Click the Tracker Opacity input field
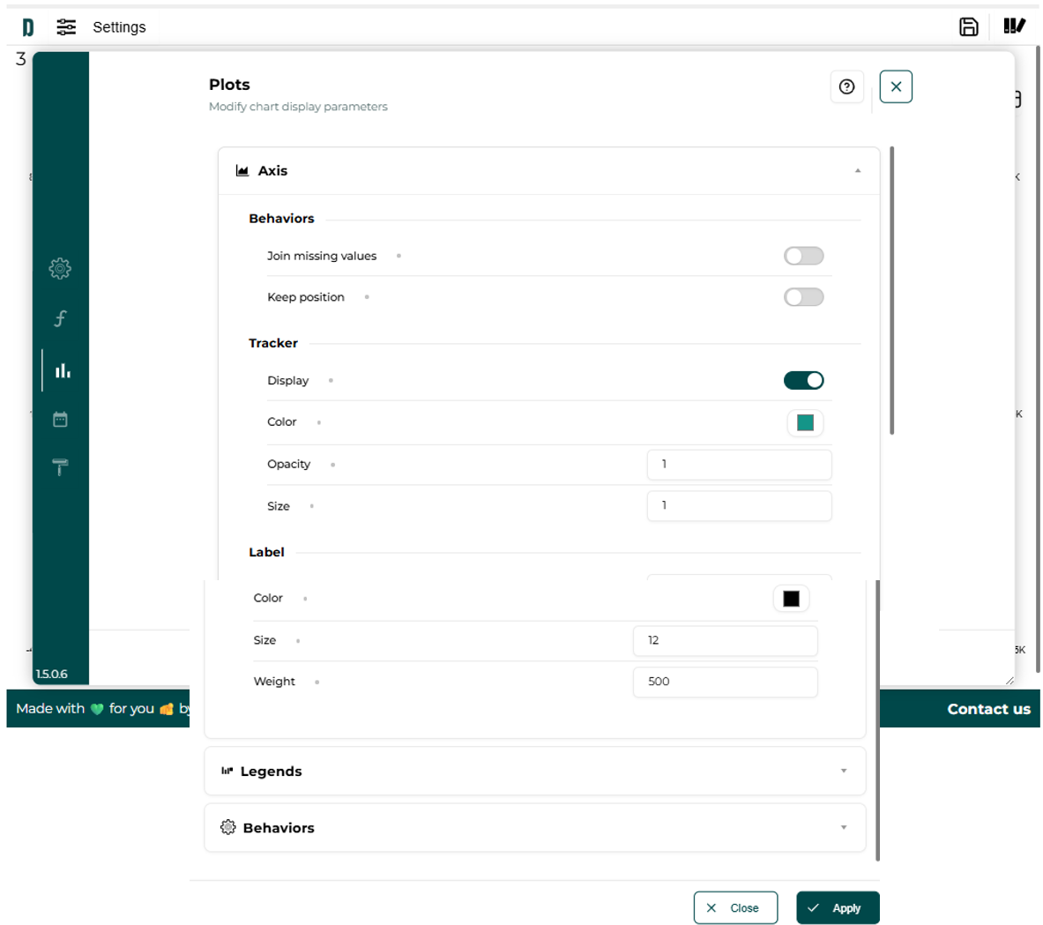 [738, 464]
